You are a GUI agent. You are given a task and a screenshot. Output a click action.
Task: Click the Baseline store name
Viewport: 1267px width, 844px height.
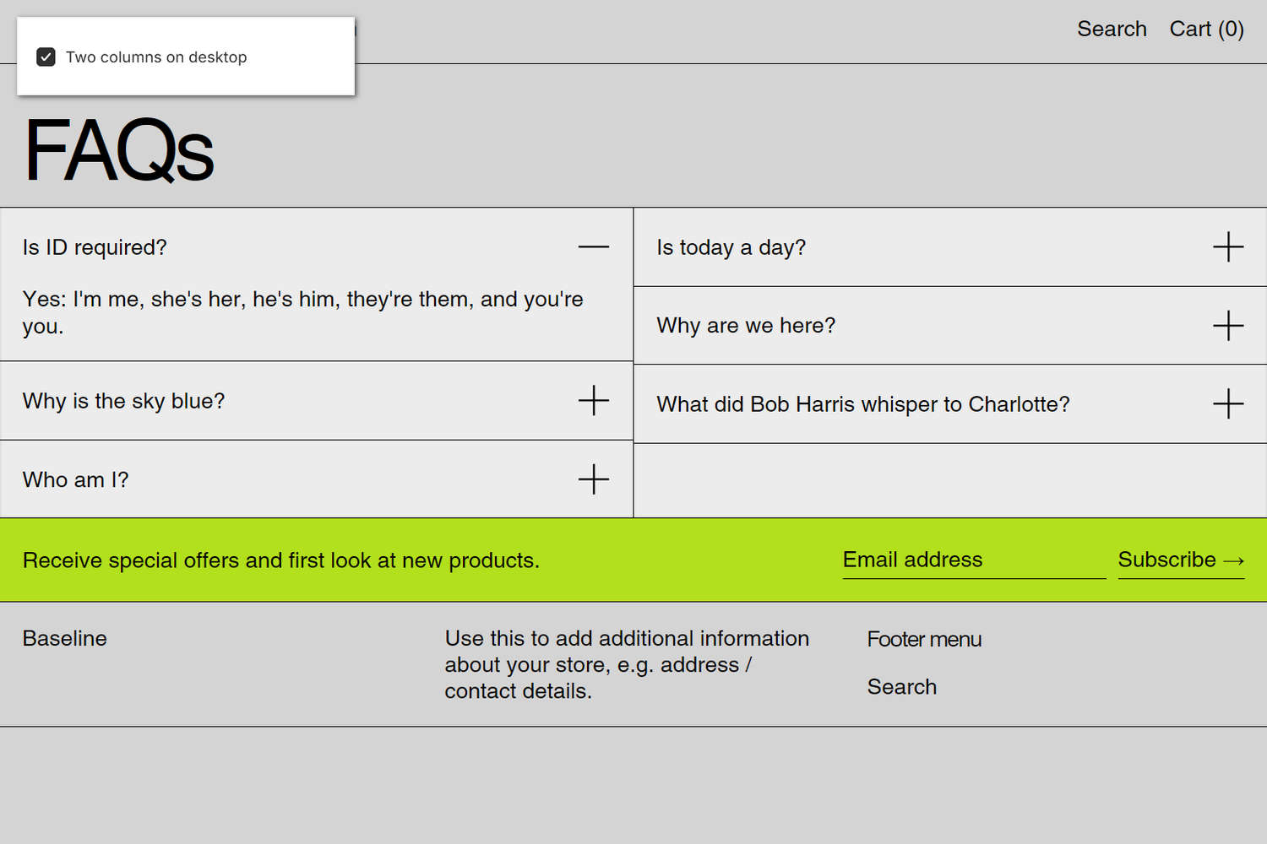tap(64, 638)
